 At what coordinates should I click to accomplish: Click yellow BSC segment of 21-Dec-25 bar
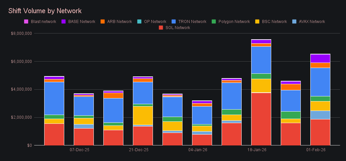click(143, 115)
